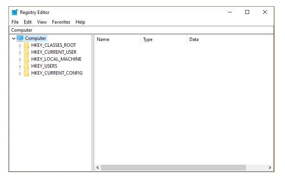Open the View menu
This screenshot has height=179, width=285.
tap(42, 22)
